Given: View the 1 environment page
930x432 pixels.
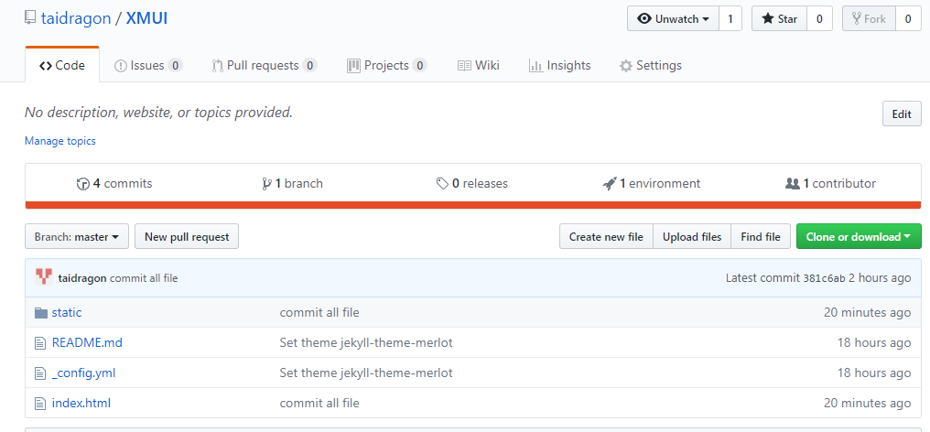Looking at the screenshot, I should click(x=651, y=183).
